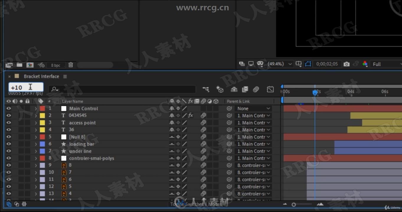Click the primary viewer monitor icon

pyautogui.click(x=251, y=64)
